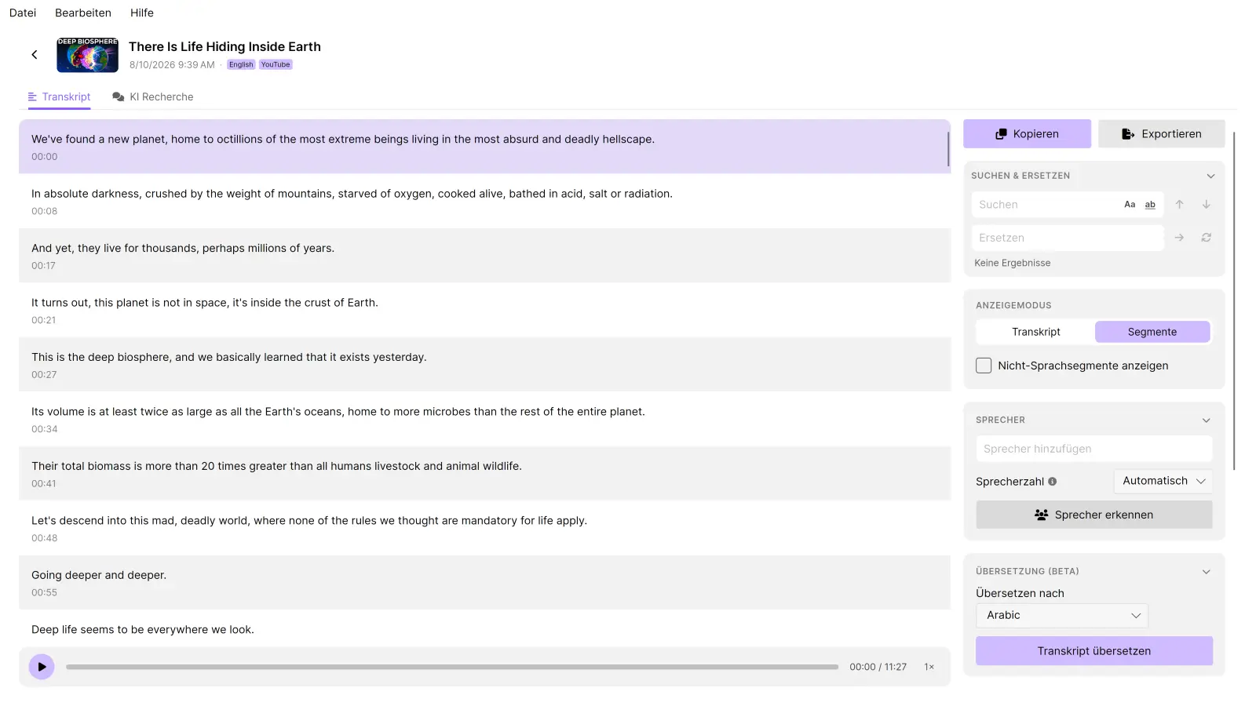Open the Hilfe menu
Image resolution: width=1256 pixels, height=706 pixels.
tap(142, 13)
